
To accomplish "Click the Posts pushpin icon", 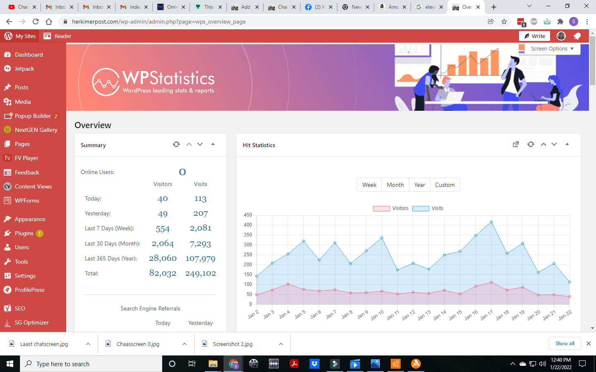I will click(x=7, y=87).
